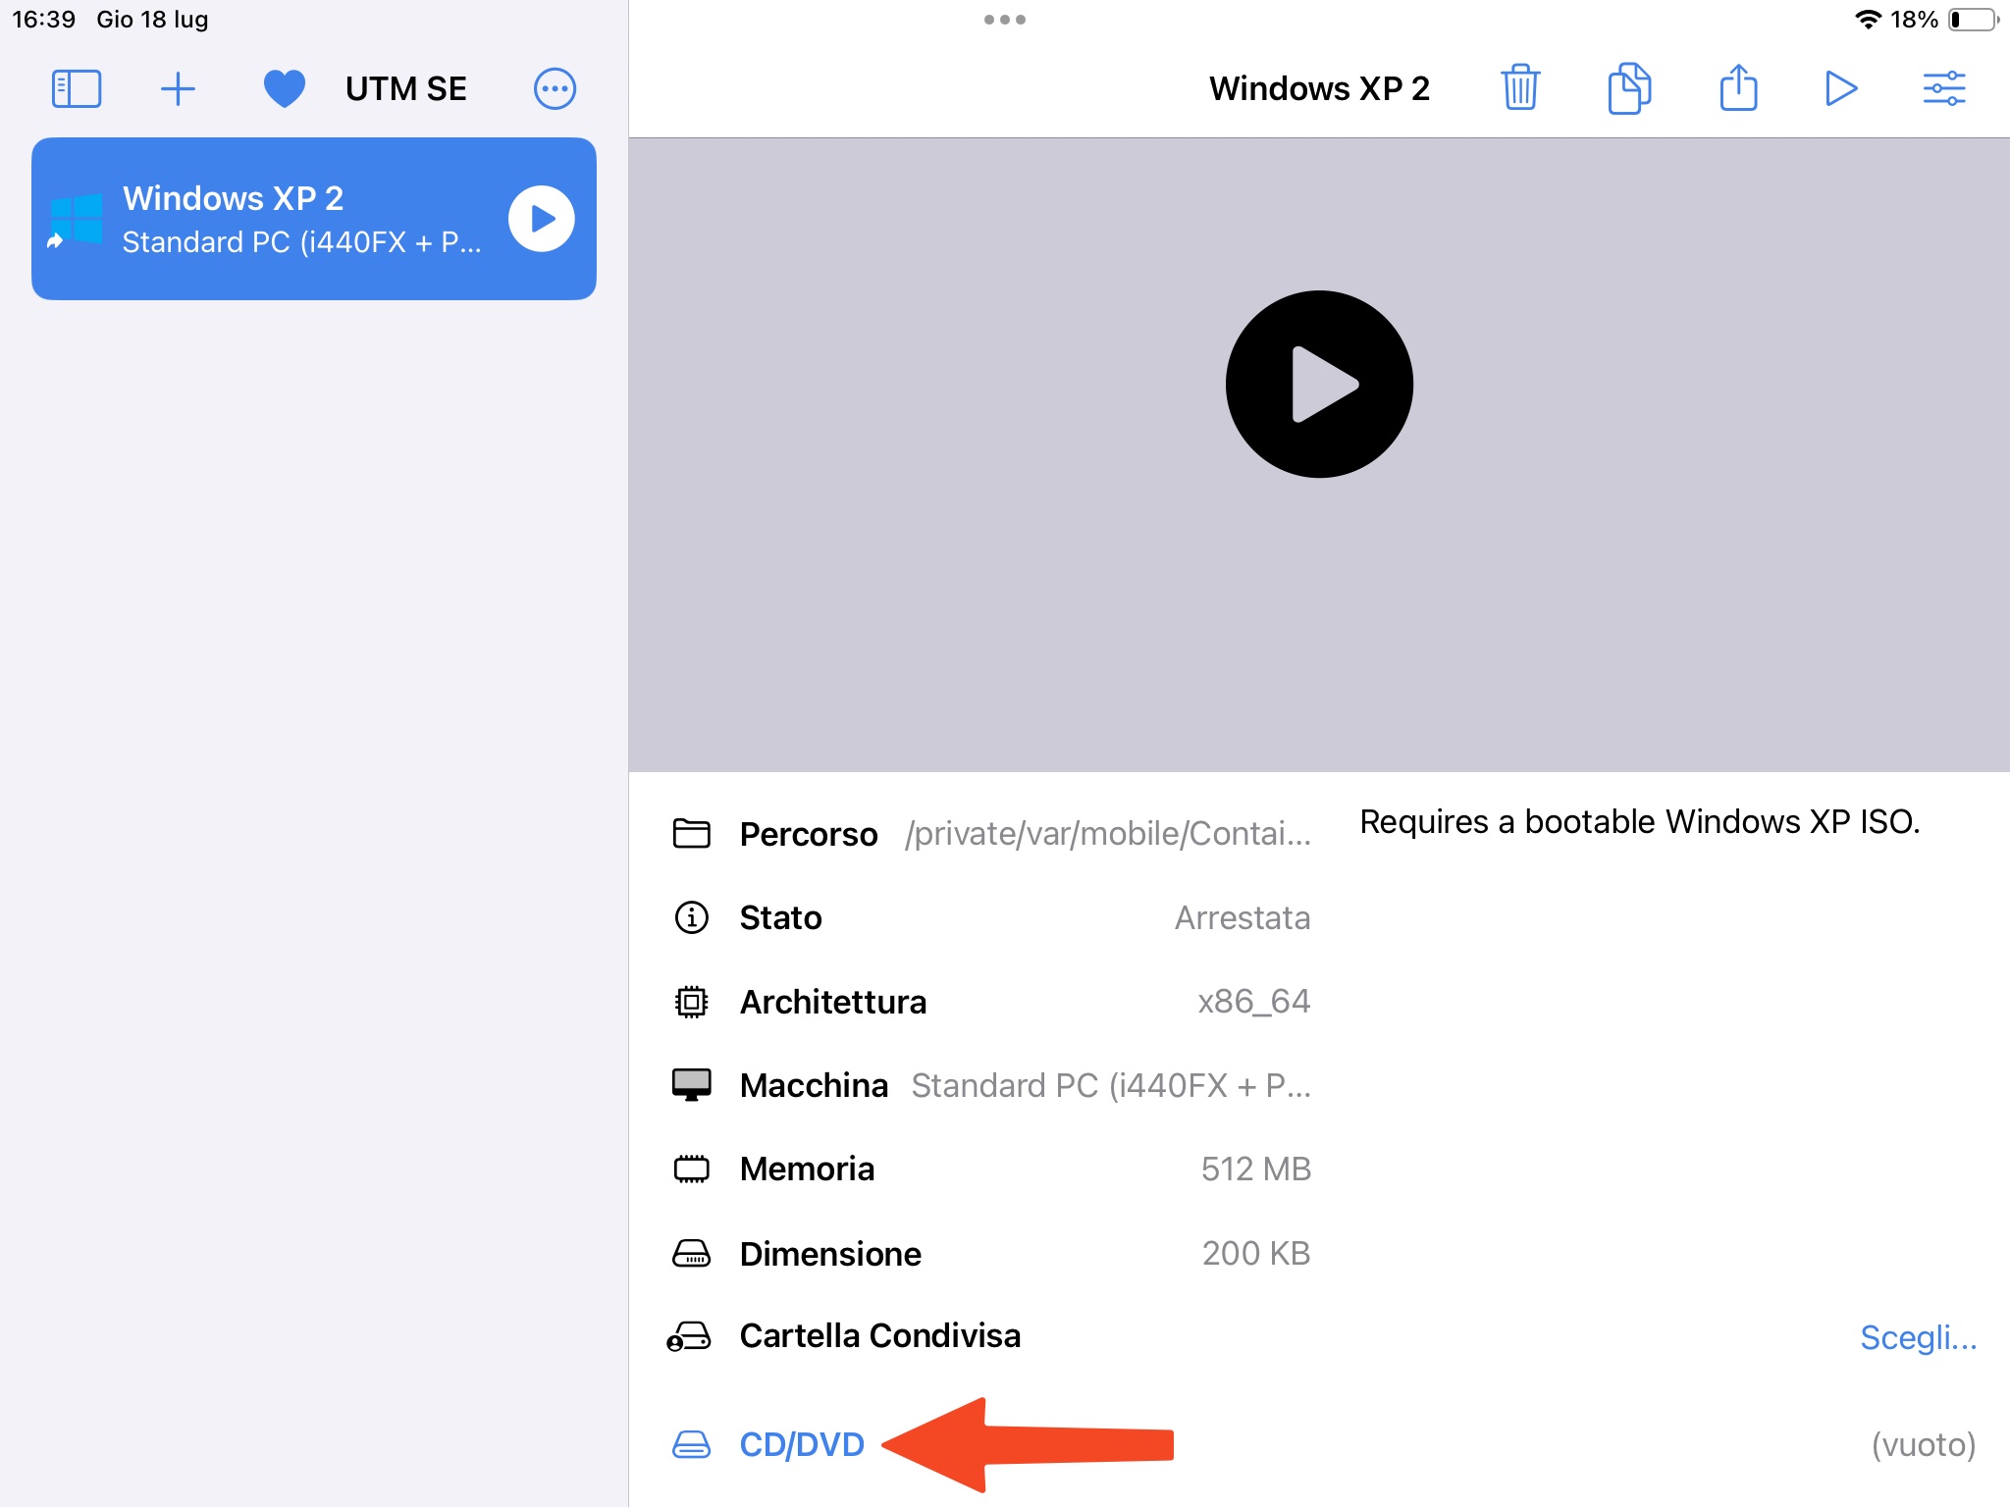
Task: Select the Windows XP ISO requirement note
Action: (x=1640, y=821)
